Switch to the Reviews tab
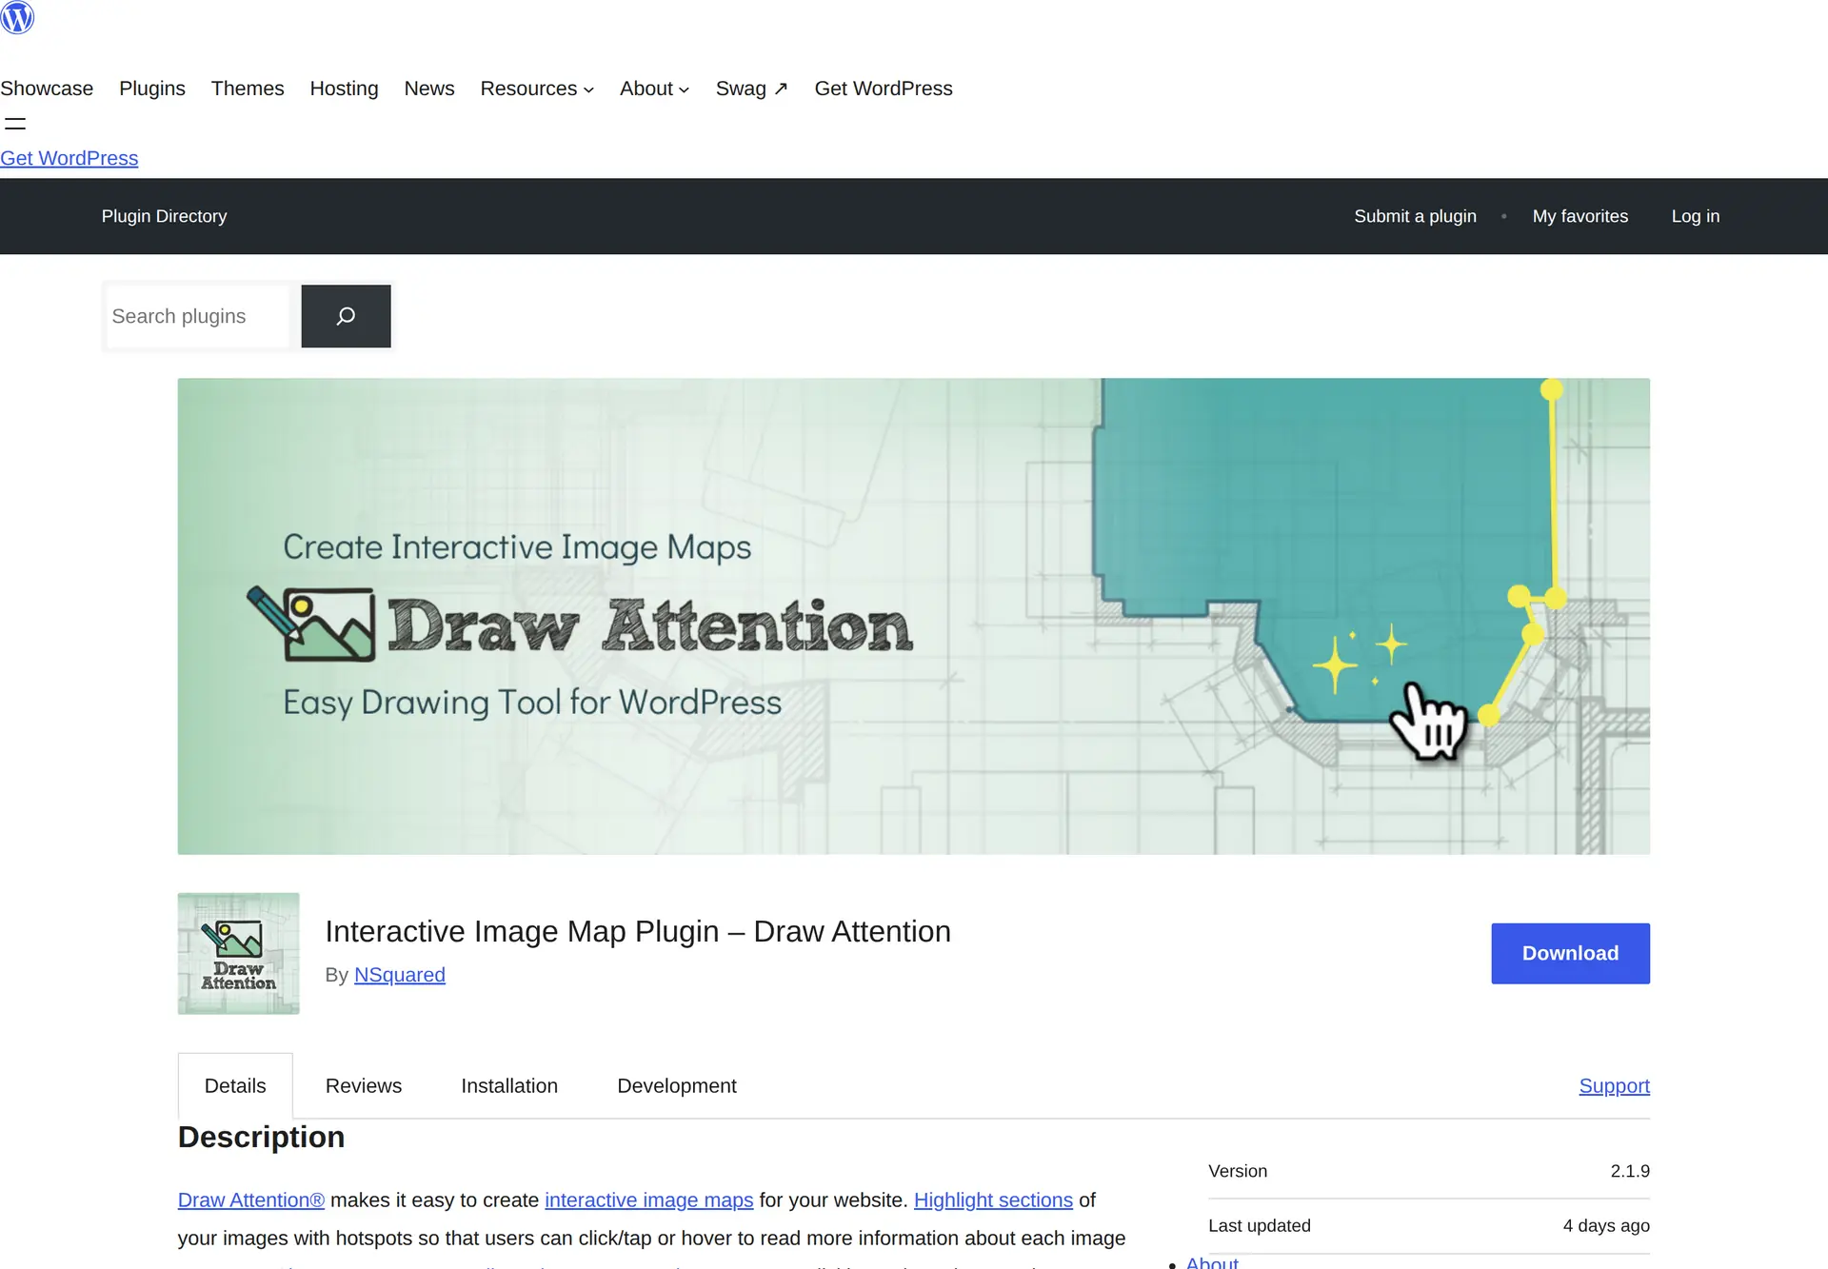 364,1086
